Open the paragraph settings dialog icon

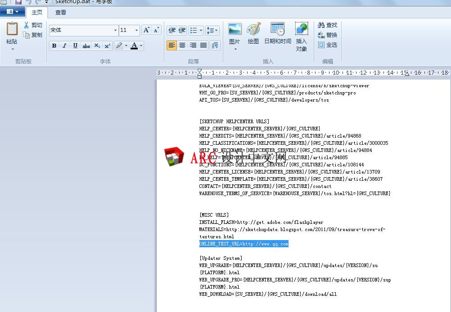(215, 45)
